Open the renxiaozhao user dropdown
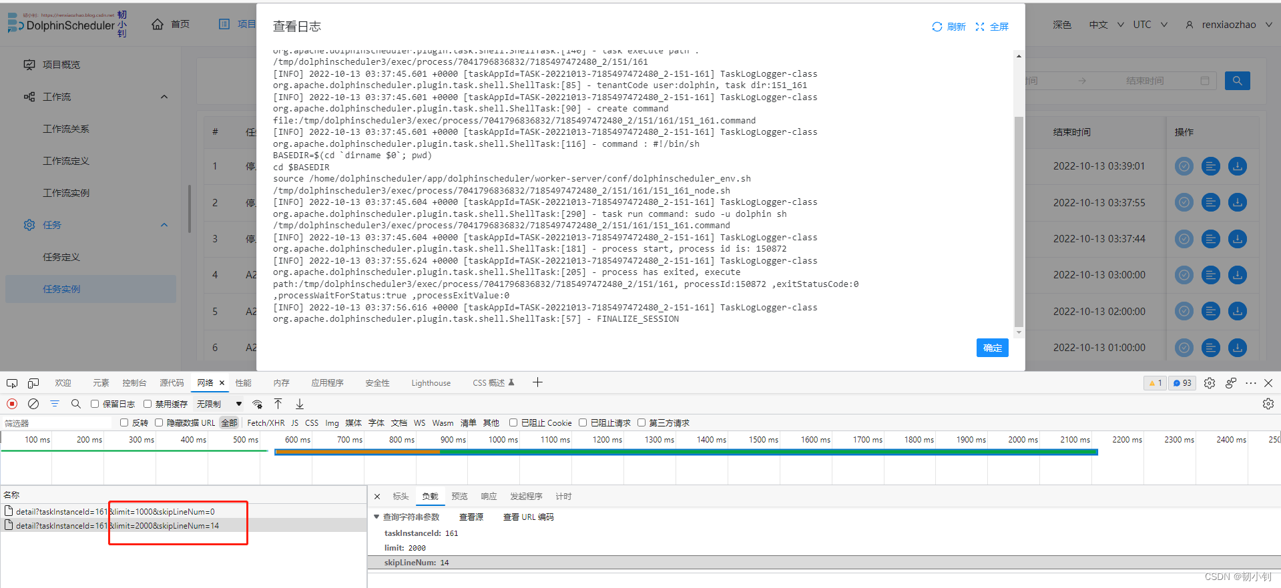 tap(1229, 25)
